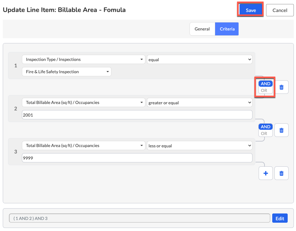Click the formula field showing ( 1 AND 2 ) AND 3
The height and width of the screenshot is (231, 296).
pos(140,218)
